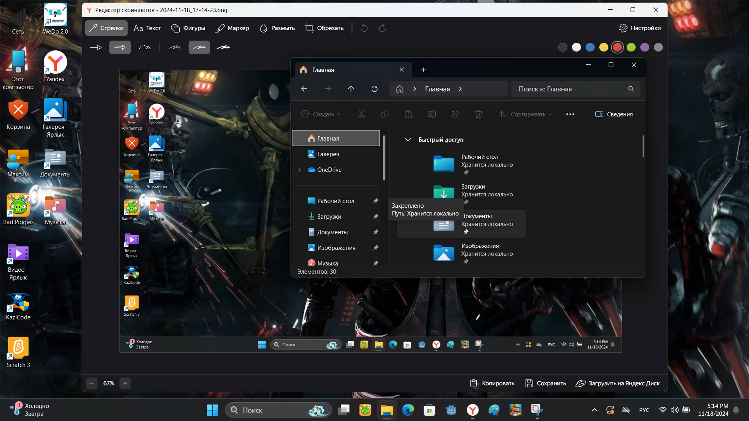Select the Blur (Размыть) tool
The height and width of the screenshot is (421, 749).
[x=277, y=28]
